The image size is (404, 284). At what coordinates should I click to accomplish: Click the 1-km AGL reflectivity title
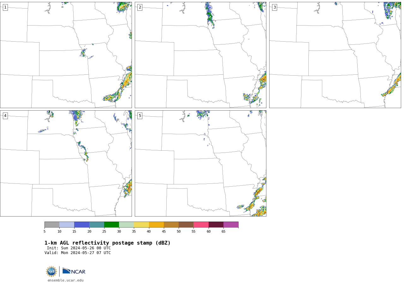(107, 243)
